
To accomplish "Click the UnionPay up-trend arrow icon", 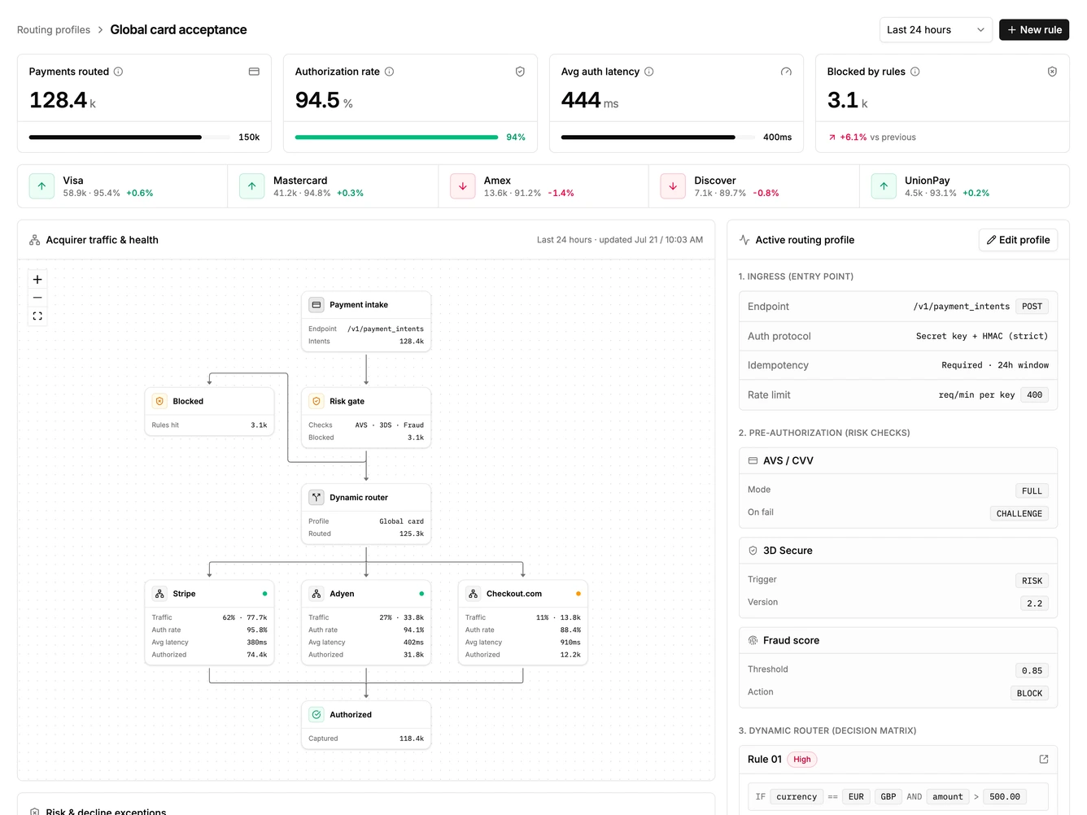I will click(884, 186).
